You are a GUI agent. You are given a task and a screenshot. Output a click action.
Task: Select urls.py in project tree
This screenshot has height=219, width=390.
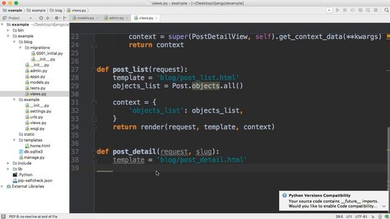[34, 117]
